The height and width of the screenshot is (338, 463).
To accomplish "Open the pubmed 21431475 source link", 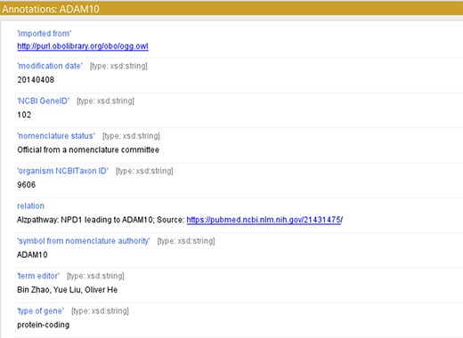I will pos(264,220).
